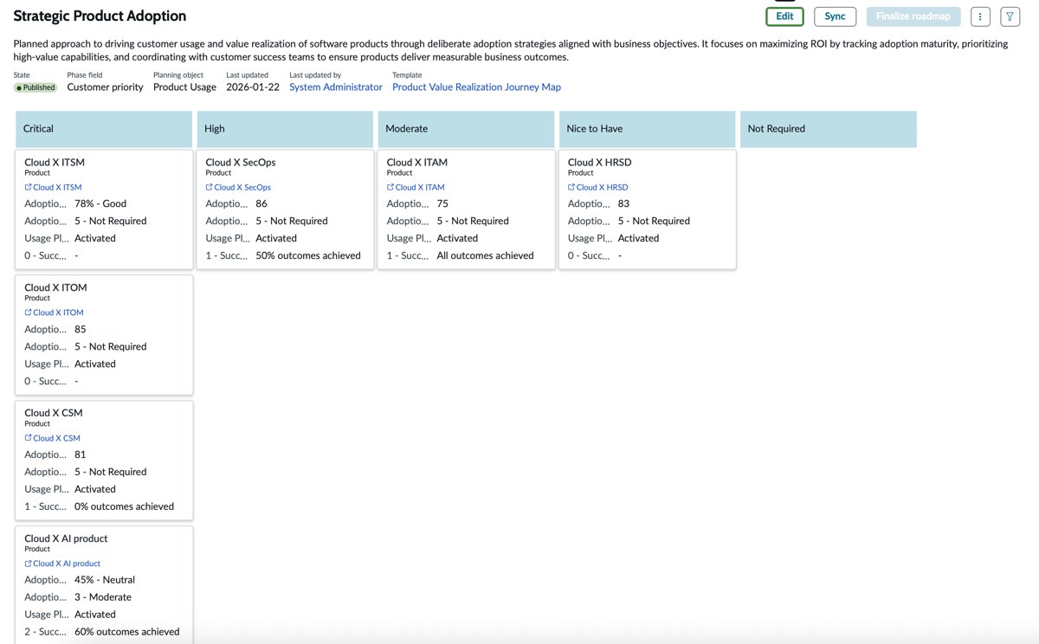
Task: Select the Not Required column header
Action: click(x=828, y=129)
